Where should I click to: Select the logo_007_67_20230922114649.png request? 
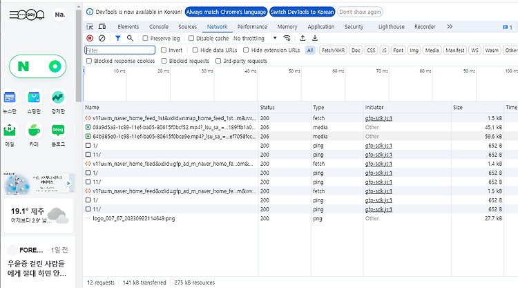[x=134, y=218]
